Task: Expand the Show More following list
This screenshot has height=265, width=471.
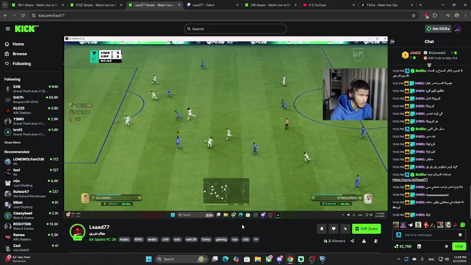Action: tap(13, 142)
